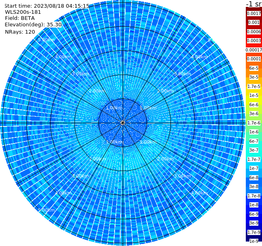Select the 3e-8 colorbar value
The height and width of the screenshot is (246, 262).
[x=254, y=186]
